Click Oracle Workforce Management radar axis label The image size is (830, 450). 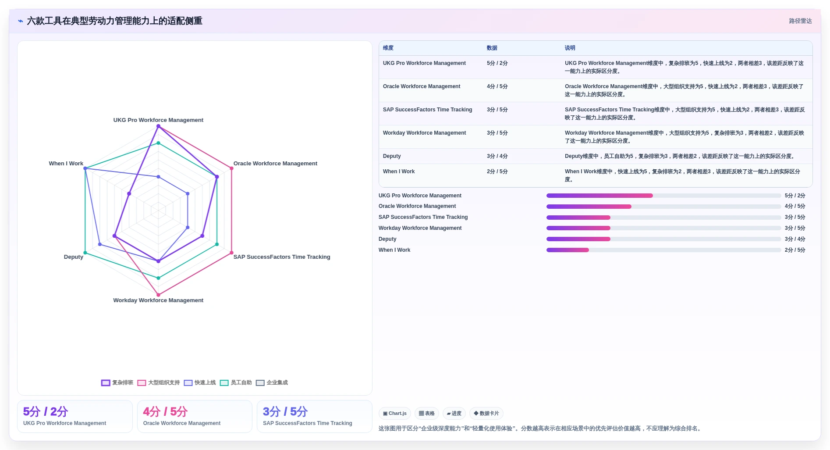[x=275, y=164]
